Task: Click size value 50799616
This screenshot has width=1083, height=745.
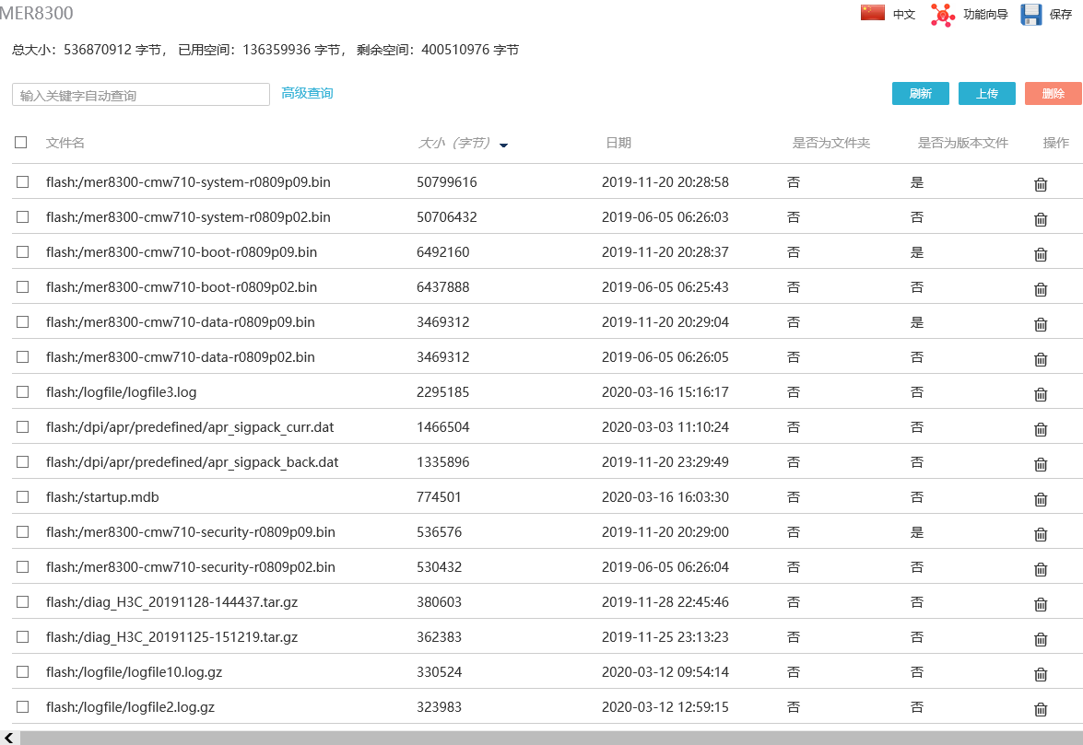Action: click(447, 182)
